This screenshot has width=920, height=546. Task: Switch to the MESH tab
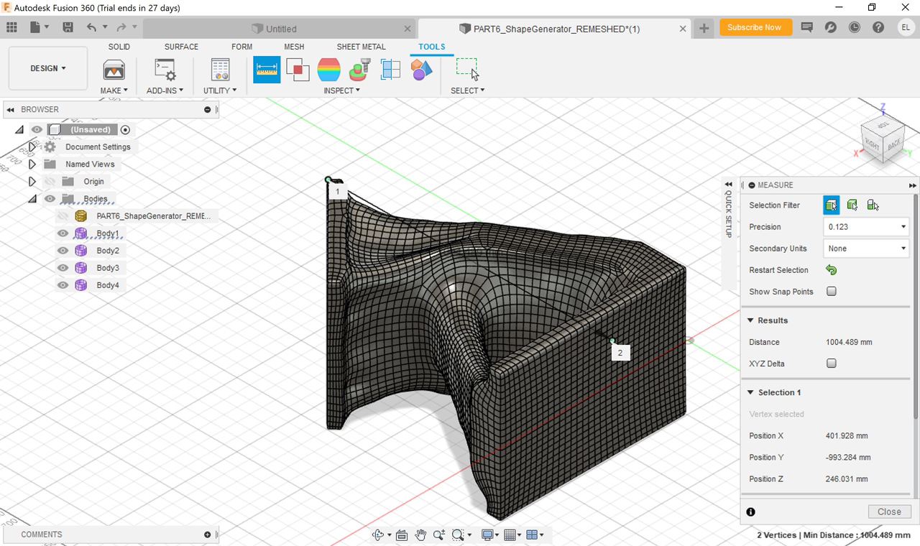pyautogui.click(x=294, y=47)
